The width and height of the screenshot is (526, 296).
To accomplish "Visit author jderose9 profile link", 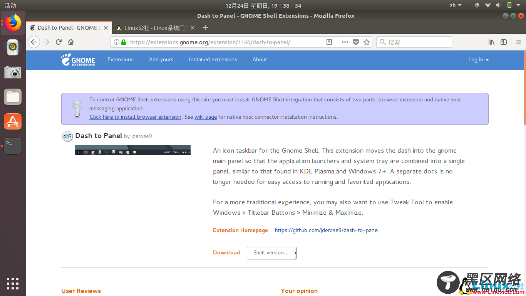I will [141, 136].
